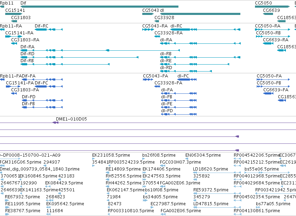Select the EN06304.5prime EST label
The image size is (296, 216).
[203, 155]
